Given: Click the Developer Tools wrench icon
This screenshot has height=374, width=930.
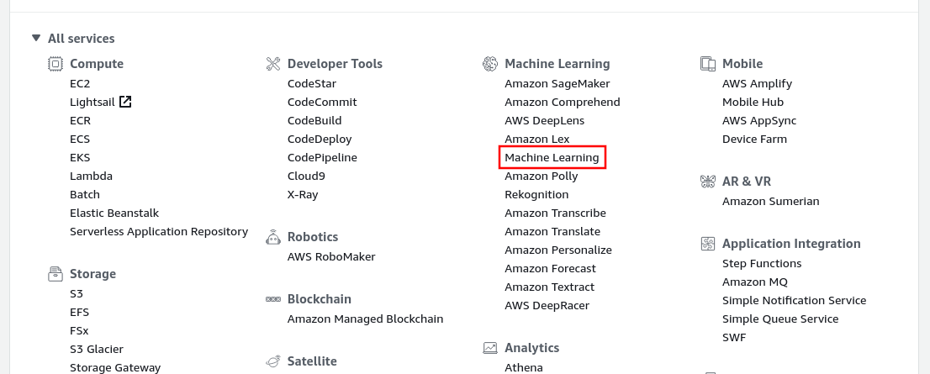Looking at the screenshot, I should 273,64.
